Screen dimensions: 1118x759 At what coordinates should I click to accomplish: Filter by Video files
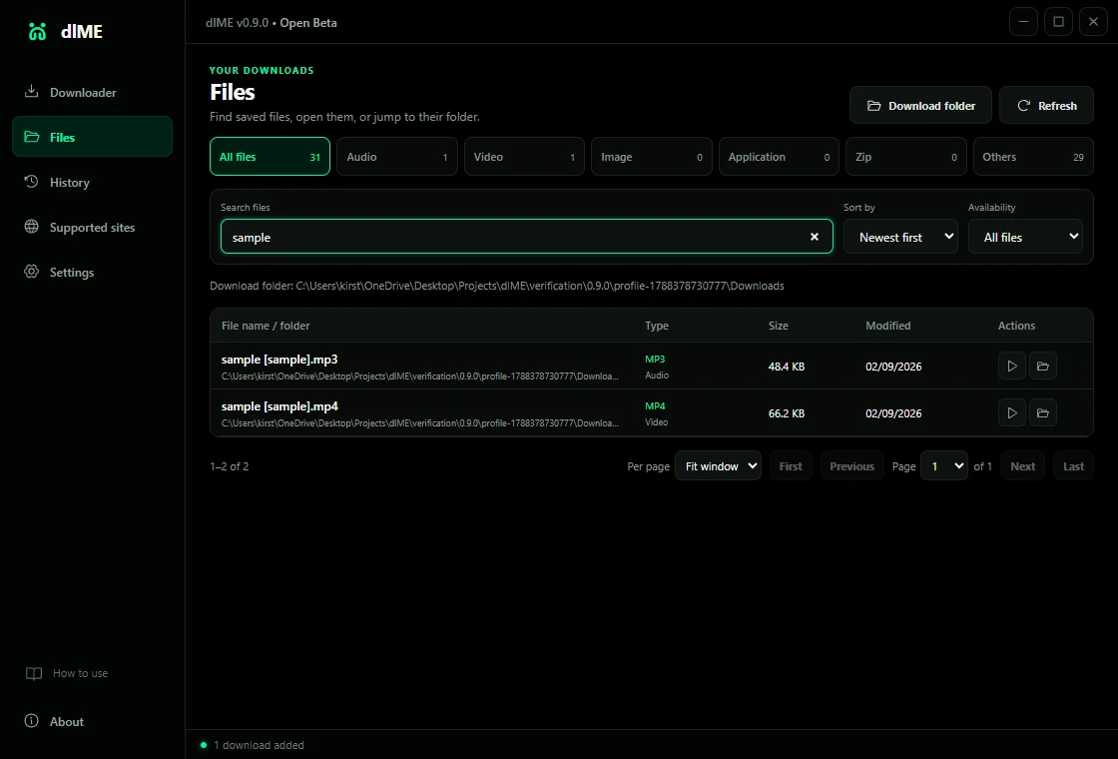pos(524,156)
